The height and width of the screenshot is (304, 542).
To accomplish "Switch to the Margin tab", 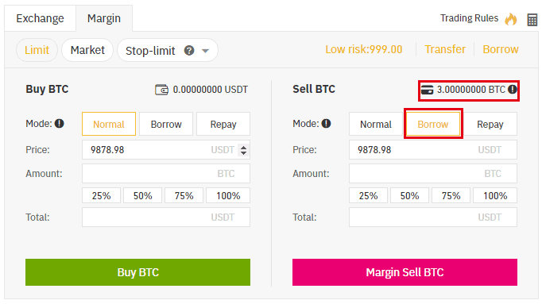I will point(104,18).
